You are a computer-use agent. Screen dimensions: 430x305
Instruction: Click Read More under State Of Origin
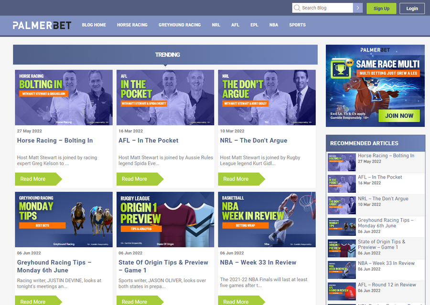coord(140,301)
